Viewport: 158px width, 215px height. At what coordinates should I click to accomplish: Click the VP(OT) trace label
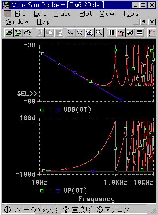[x=75, y=190]
